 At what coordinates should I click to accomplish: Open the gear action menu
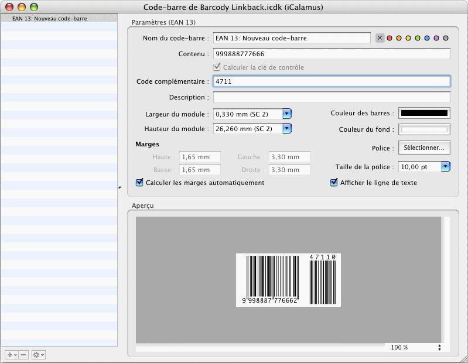click(39, 355)
